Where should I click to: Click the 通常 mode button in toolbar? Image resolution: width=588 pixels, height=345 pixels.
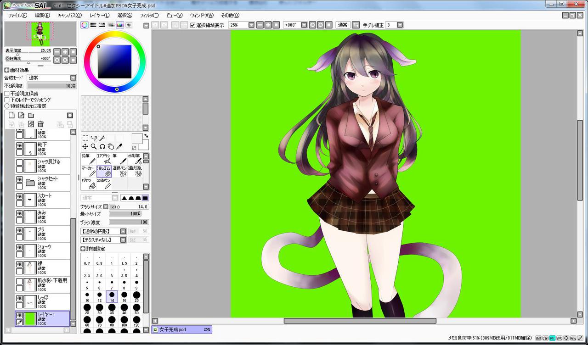point(343,25)
